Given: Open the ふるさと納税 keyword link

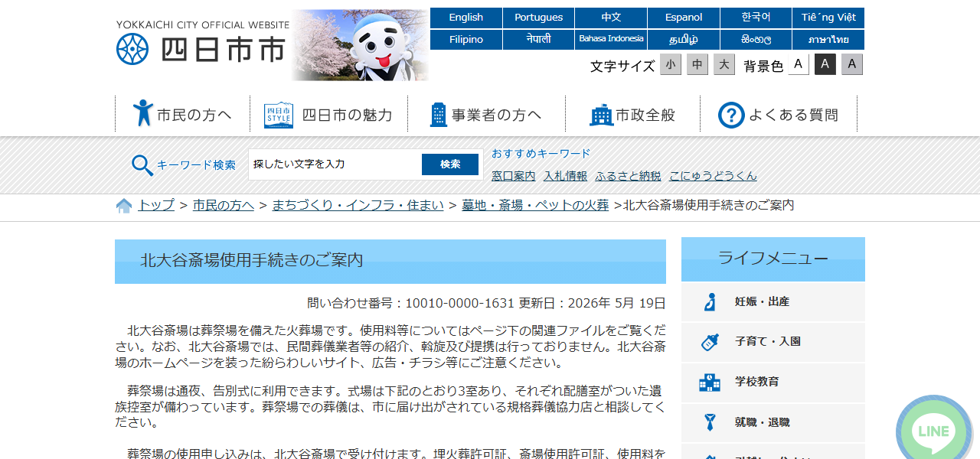Looking at the screenshot, I should click(628, 176).
